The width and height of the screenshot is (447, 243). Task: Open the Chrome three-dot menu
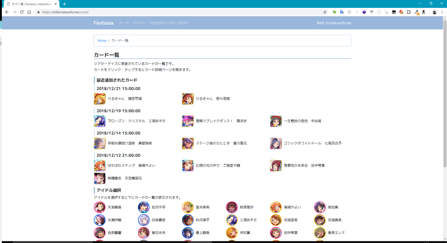[442, 12]
